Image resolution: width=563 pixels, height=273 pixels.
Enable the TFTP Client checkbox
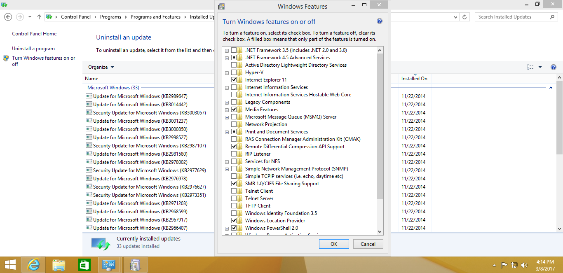[x=234, y=206]
